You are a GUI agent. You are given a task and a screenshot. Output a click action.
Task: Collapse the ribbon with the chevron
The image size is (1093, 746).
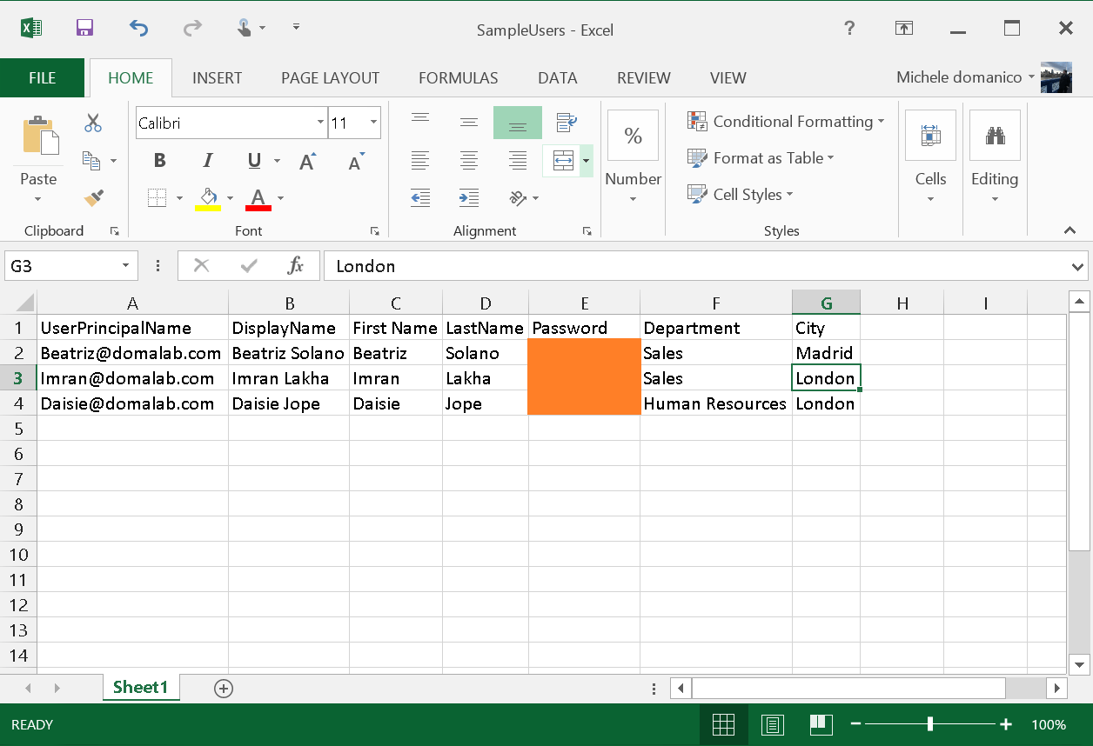click(x=1070, y=230)
